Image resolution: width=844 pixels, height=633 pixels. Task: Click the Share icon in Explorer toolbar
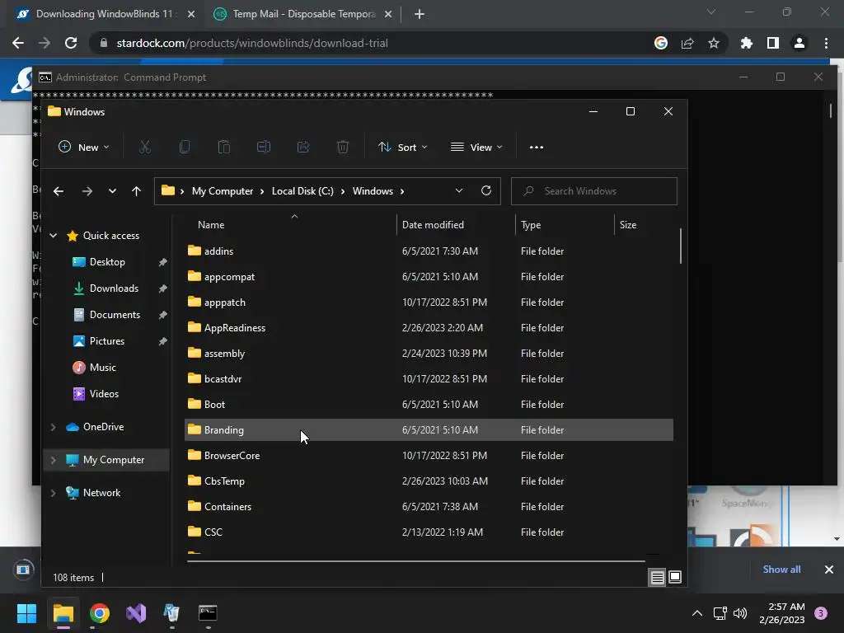point(303,147)
